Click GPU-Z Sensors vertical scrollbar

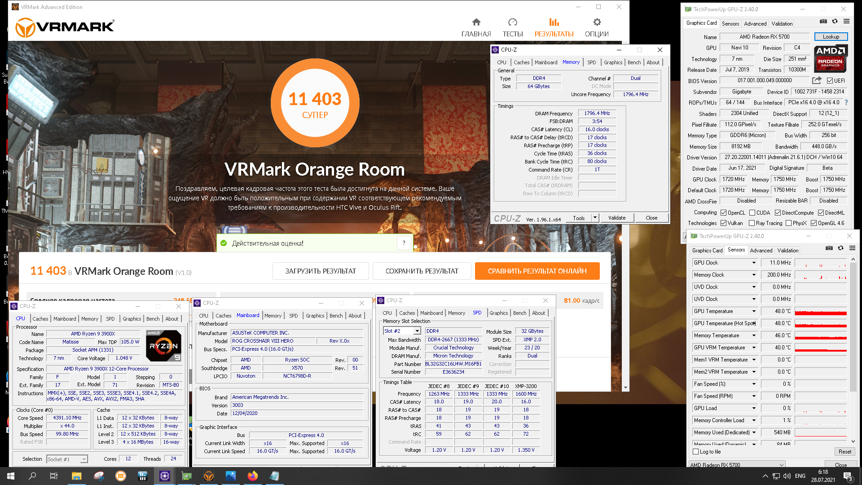click(x=853, y=350)
